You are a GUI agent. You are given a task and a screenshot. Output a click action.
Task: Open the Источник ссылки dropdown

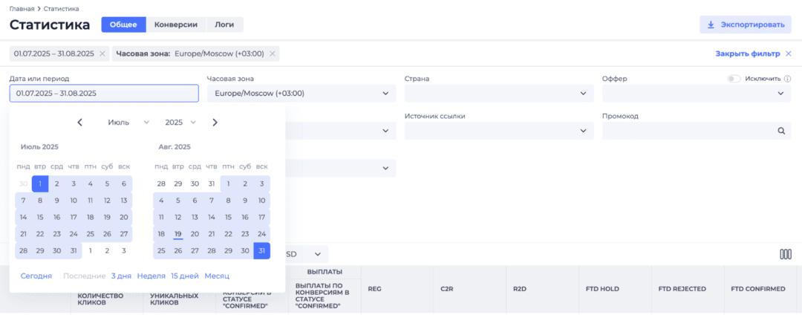[x=498, y=131]
